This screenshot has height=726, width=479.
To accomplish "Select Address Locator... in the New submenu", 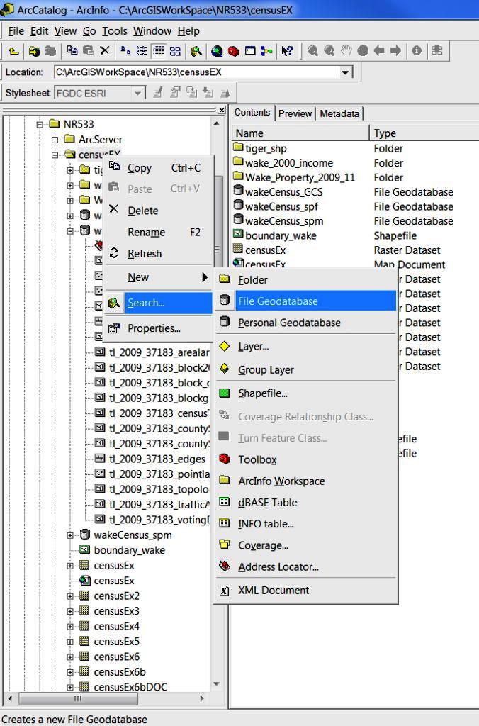I will click(306, 566).
